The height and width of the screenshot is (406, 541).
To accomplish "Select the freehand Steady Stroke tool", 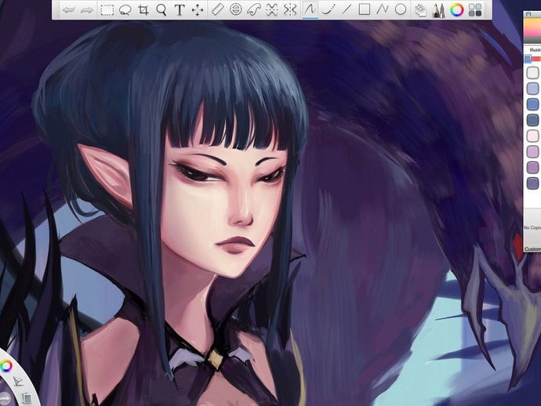I will [x=310, y=9].
